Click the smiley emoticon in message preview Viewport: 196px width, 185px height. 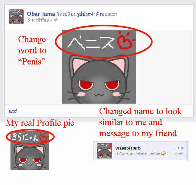pyautogui.click(x=163, y=153)
